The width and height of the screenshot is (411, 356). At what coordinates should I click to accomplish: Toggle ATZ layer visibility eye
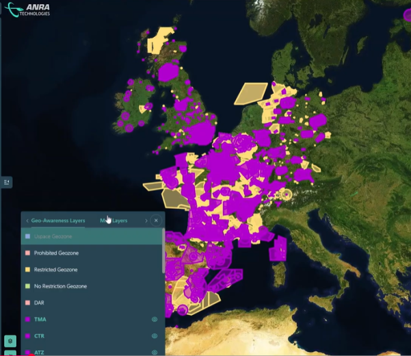[x=155, y=352]
